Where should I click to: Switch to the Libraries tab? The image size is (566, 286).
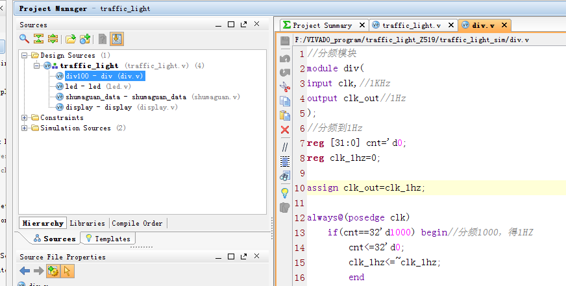(88, 223)
